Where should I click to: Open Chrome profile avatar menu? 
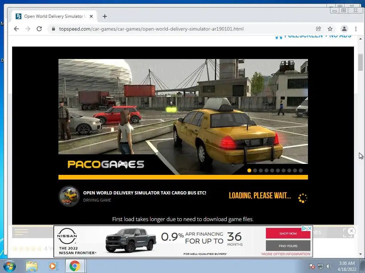coord(344,29)
